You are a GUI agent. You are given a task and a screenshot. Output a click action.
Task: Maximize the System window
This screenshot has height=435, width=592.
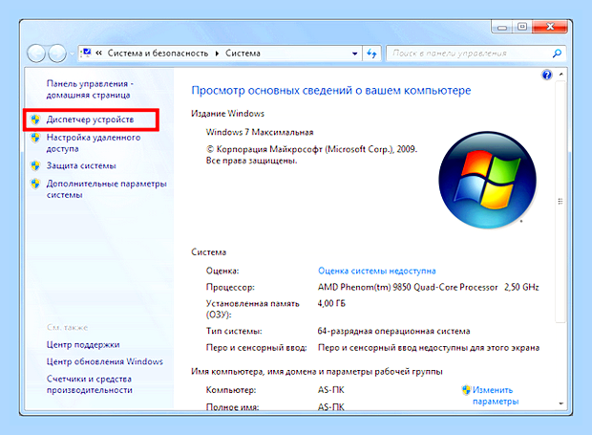pyautogui.click(x=522, y=27)
